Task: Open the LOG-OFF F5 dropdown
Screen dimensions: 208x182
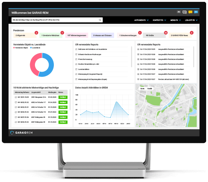Action: 191,20
